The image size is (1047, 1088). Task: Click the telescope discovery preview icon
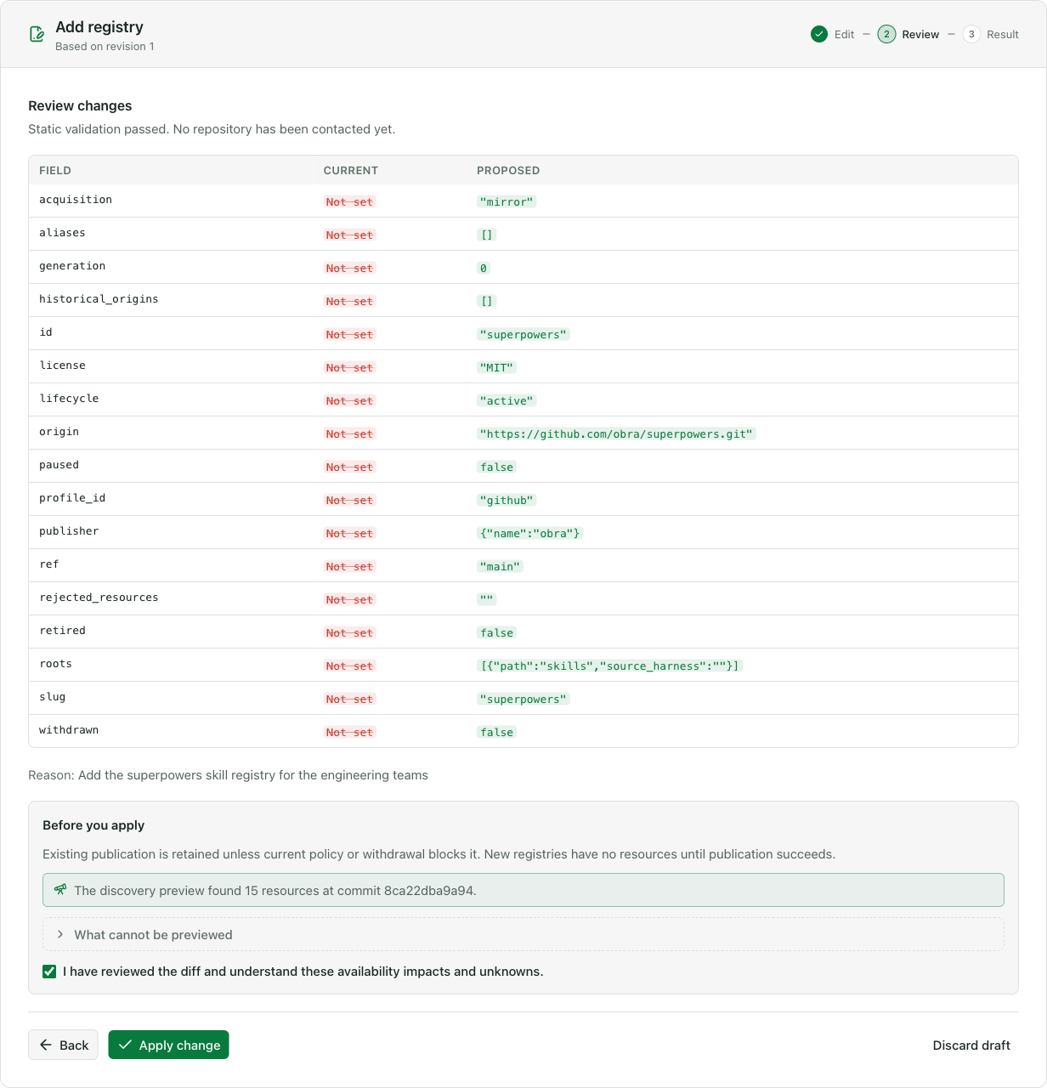(60, 890)
